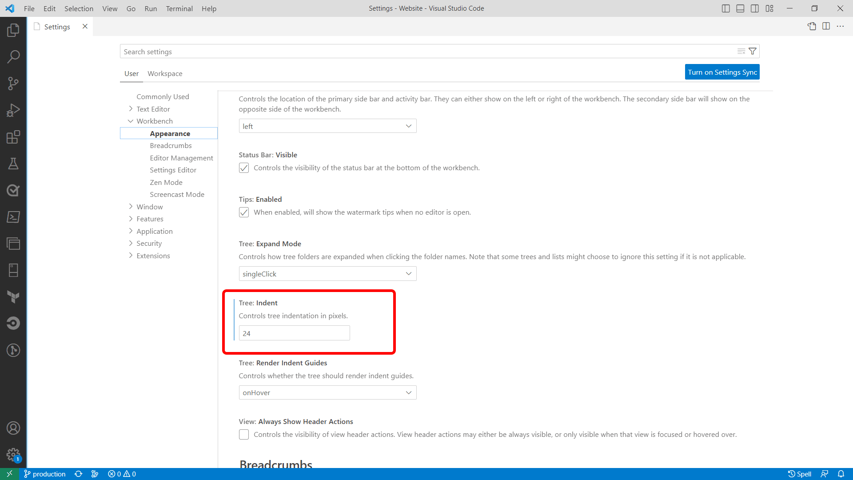
Task: Toggle Secondary Side Bar layout icon
Action: [x=755, y=8]
